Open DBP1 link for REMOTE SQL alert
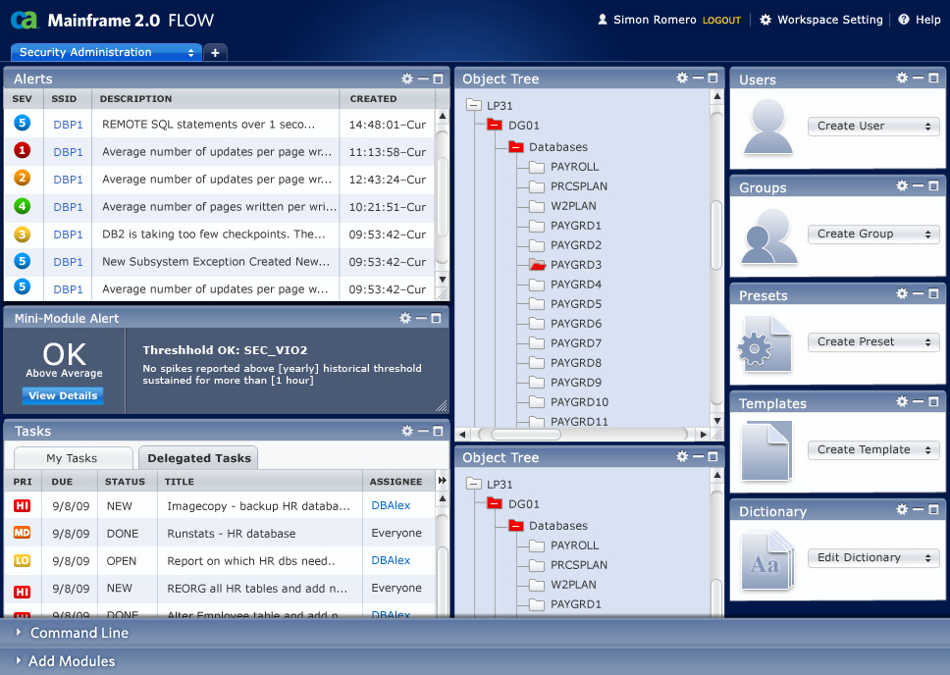Viewport: 950px width, 675px height. (68, 125)
